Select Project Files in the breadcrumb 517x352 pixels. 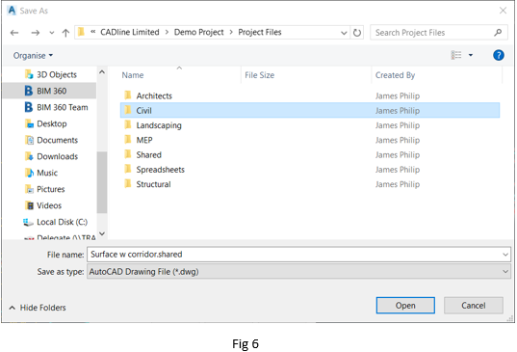[260, 32]
